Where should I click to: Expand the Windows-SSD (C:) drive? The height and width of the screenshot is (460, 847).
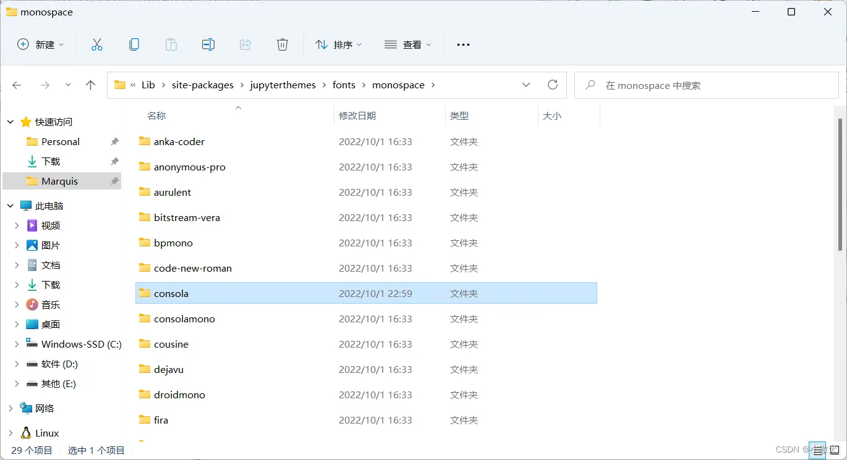point(17,344)
